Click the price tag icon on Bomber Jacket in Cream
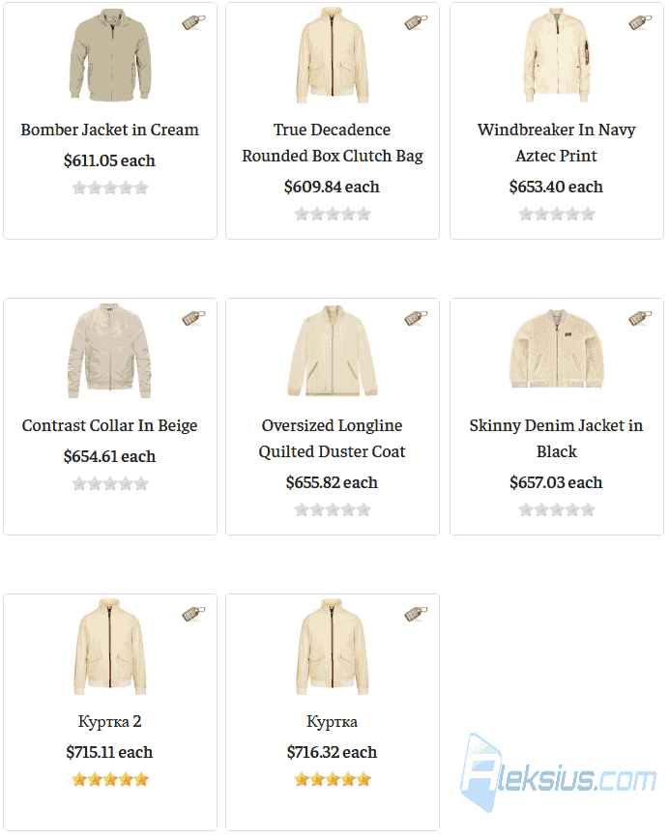This screenshot has width=669, height=839. click(x=193, y=22)
